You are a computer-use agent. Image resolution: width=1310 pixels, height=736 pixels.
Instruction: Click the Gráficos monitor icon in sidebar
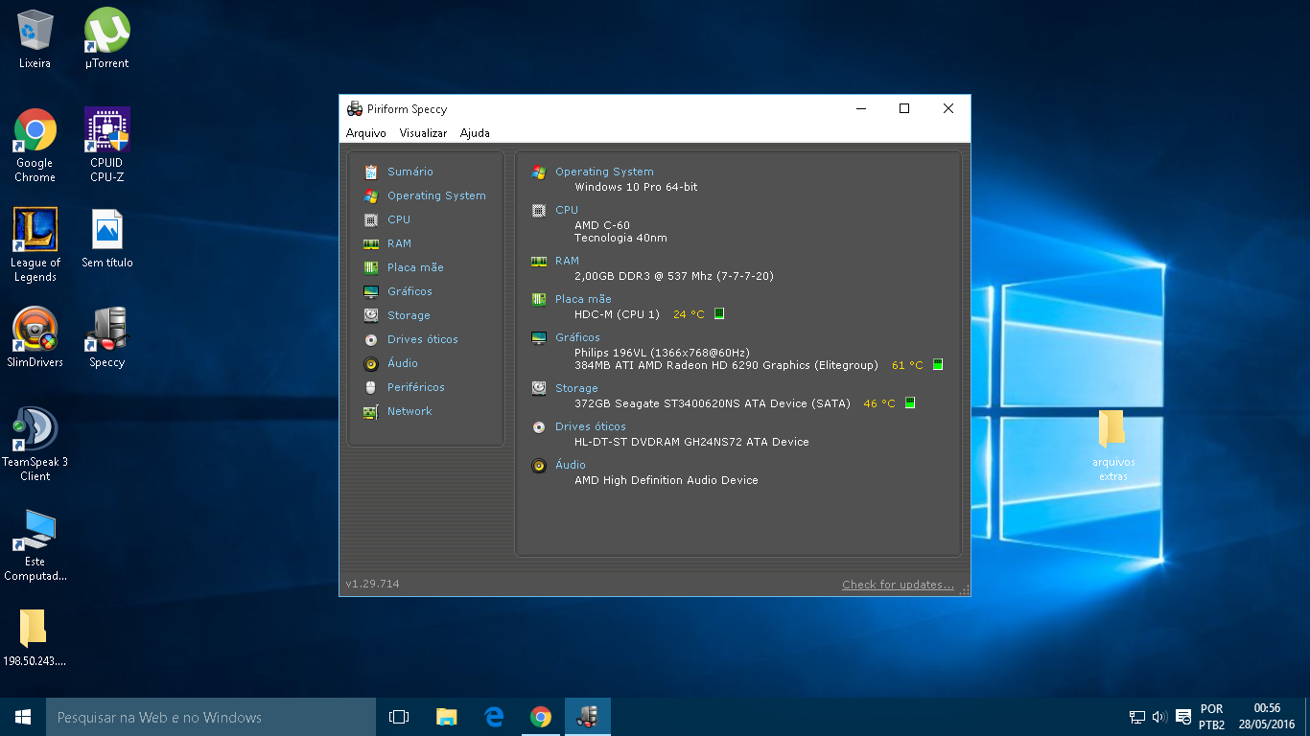(x=370, y=291)
